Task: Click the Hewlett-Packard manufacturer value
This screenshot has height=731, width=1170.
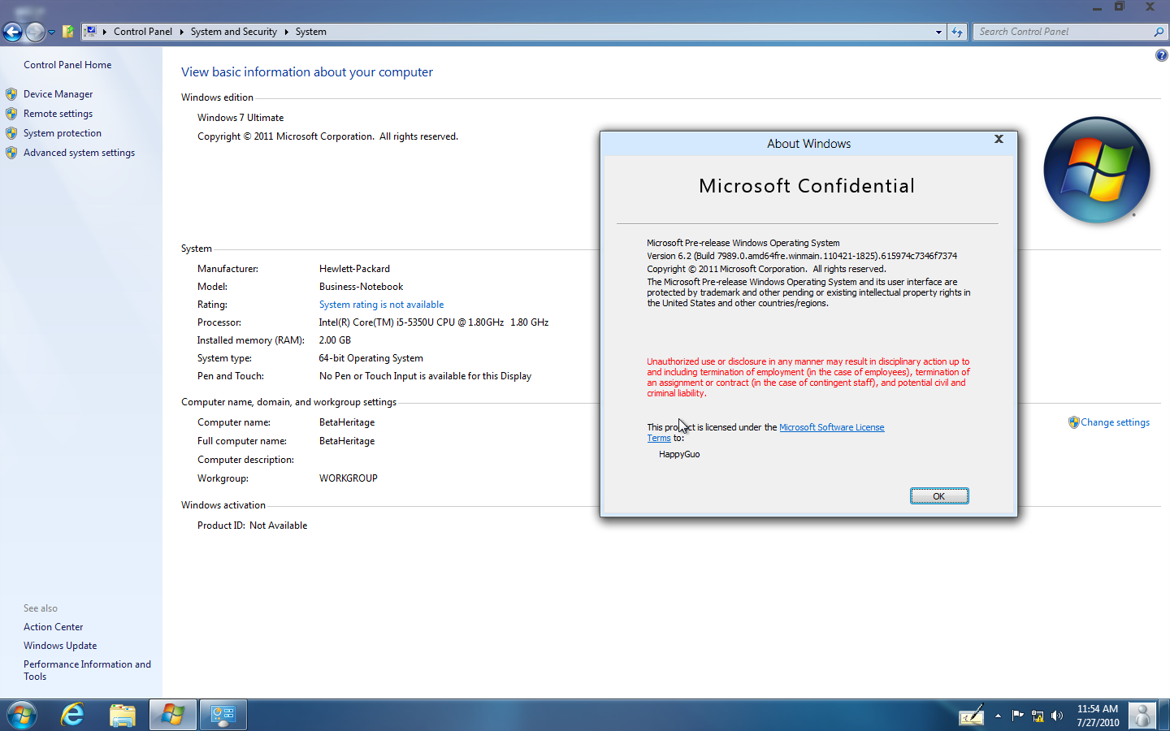Action: (x=354, y=269)
